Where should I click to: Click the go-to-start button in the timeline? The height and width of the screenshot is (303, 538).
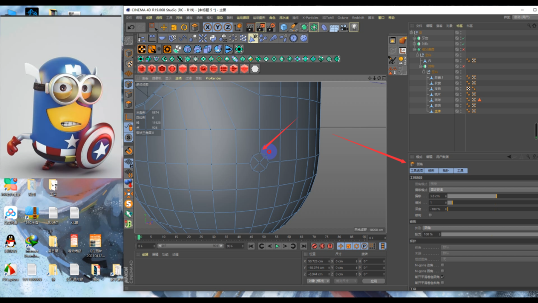coord(251,246)
